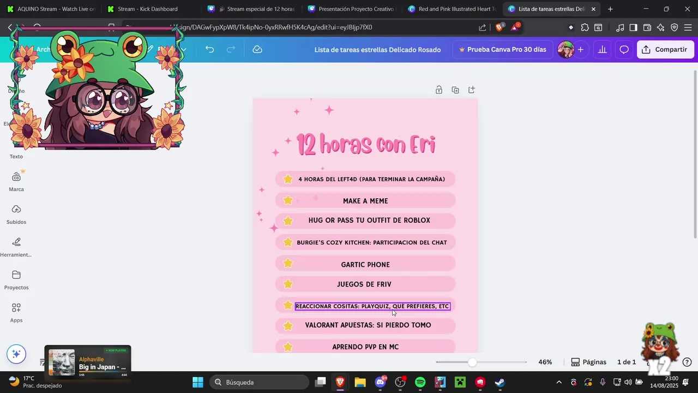Open the 1 de 1 page counter
The height and width of the screenshot is (393, 698).
point(627,362)
